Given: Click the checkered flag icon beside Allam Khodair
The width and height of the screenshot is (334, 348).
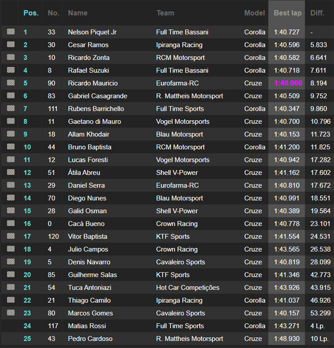Looking at the screenshot, I should (x=11, y=134).
